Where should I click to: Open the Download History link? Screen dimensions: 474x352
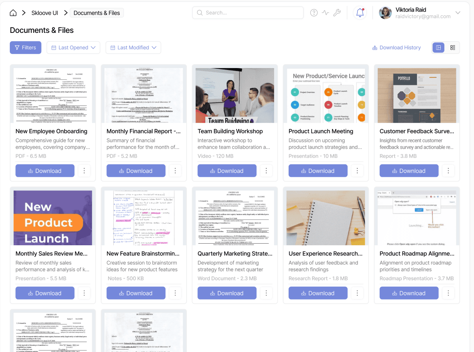click(396, 48)
